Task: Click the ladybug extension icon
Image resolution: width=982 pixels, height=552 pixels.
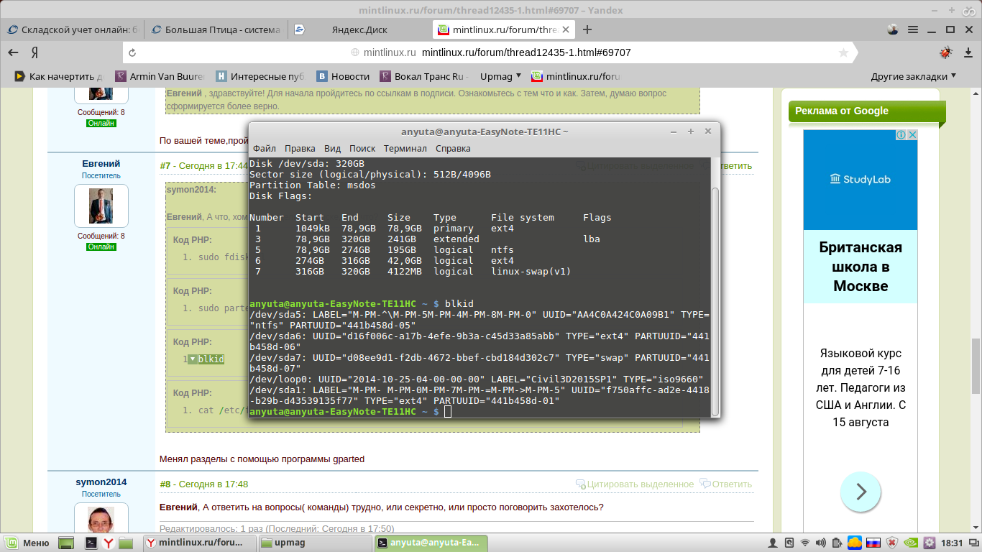Action: (945, 52)
